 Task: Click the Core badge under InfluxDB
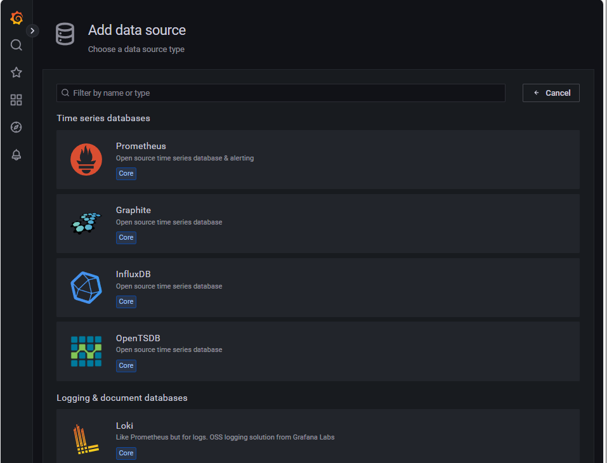pyautogui.click(x=126, y=301)
